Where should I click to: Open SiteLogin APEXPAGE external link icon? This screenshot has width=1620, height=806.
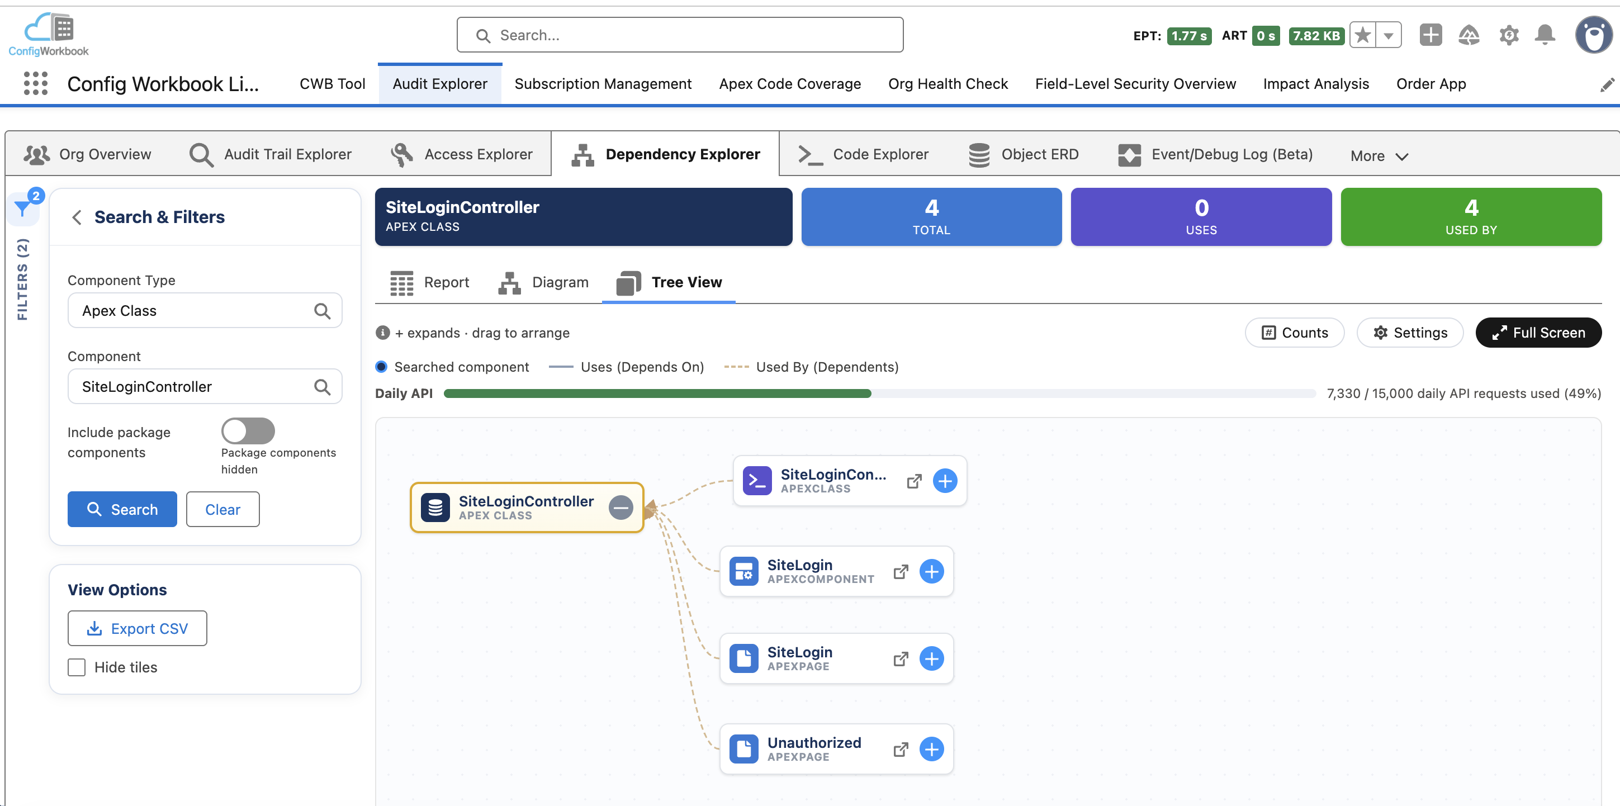coord(901,659)
